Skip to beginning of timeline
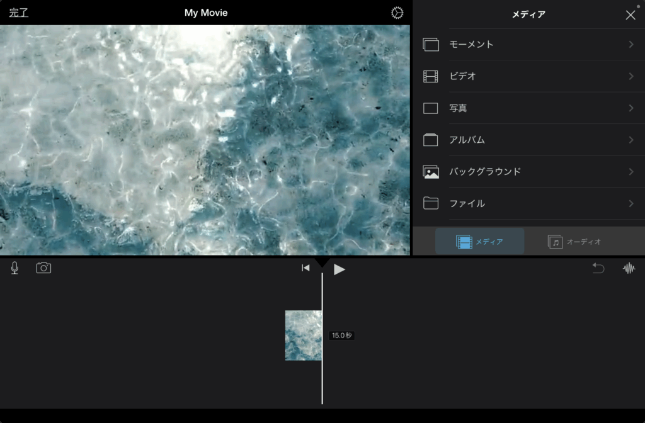 [305, 268]
